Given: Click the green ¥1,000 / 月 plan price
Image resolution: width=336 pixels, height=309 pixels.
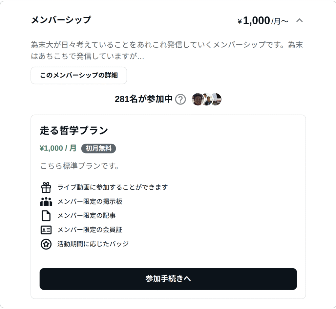Looking at the screenshot, I should (58, 148).
